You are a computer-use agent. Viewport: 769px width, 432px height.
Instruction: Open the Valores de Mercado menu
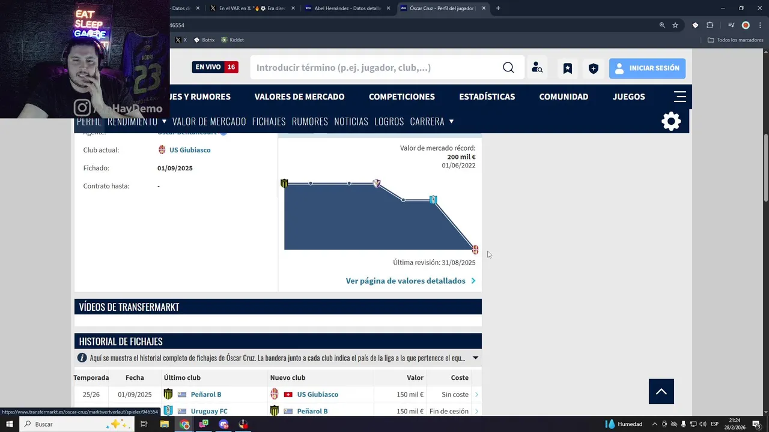[299, 97]
